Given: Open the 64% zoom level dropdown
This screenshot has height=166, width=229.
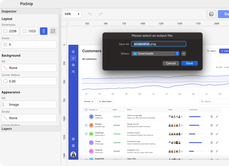Looking at the screenshot, I should pyautogui.click(x=72, y=14).
